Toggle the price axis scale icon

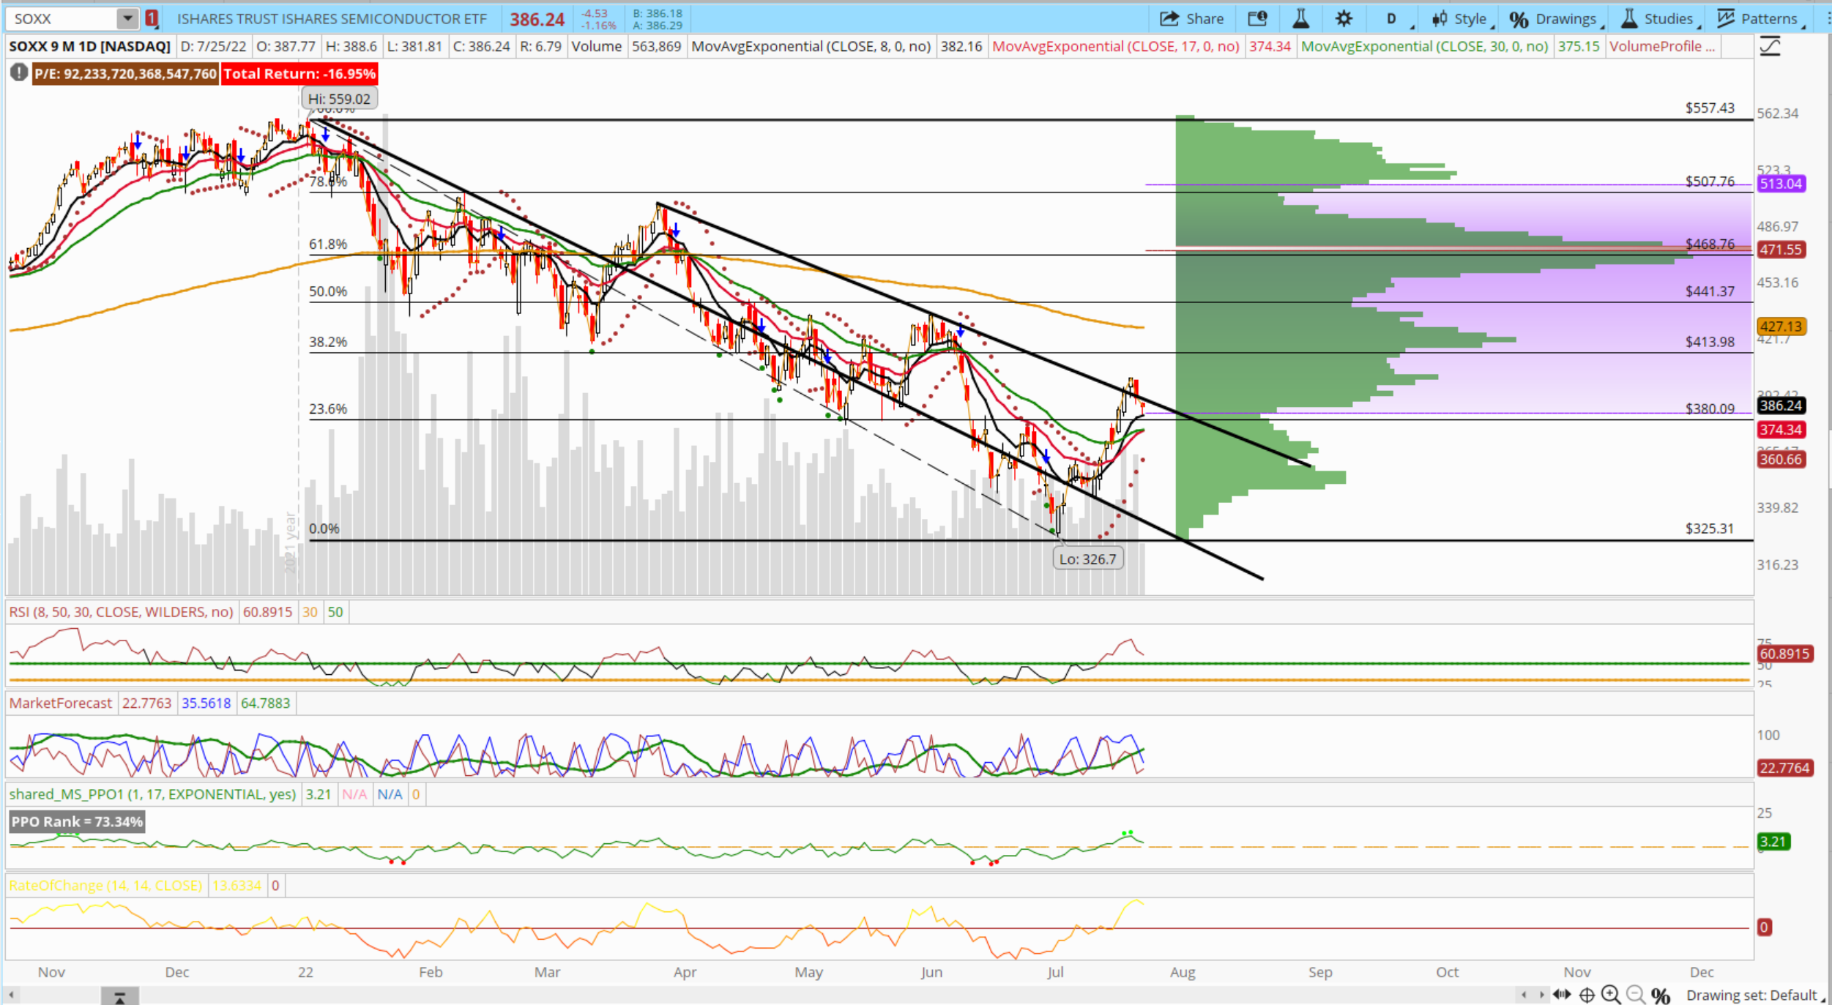click(1770, 47)
